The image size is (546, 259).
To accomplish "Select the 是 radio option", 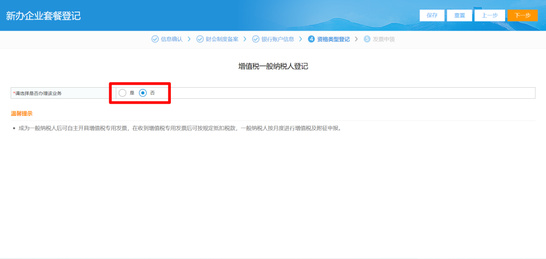I will point(122,93).
